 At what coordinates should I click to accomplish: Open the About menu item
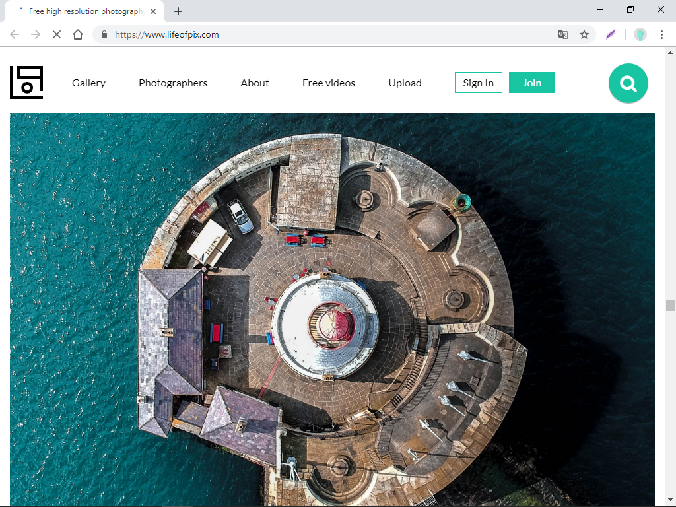click(x=255, y=83)
